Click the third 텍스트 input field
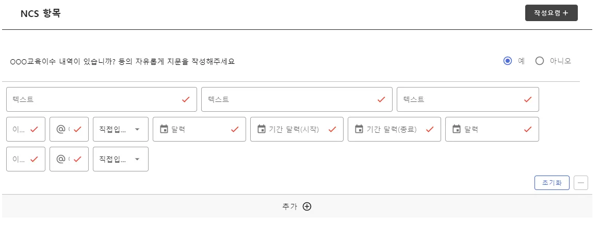Image resolution: width=600 pixels, height=226 pixels. [x=459, y=99]
